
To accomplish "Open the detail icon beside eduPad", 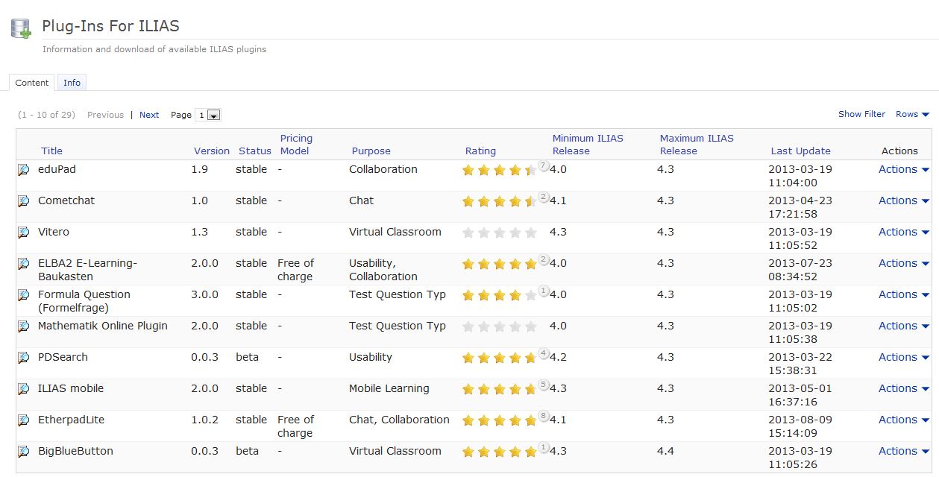I will coord(23,170).
